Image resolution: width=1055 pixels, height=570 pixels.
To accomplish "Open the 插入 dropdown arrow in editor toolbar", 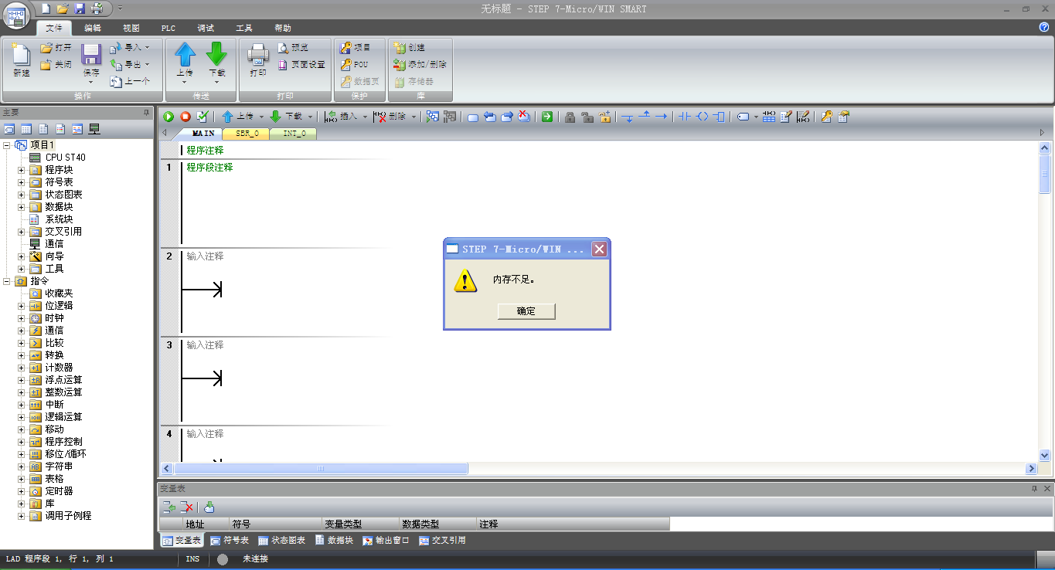I will (365, 117).
